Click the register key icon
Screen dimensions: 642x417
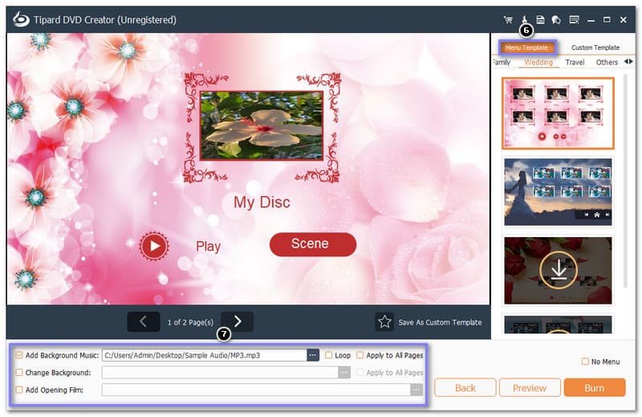click(525, 19)
